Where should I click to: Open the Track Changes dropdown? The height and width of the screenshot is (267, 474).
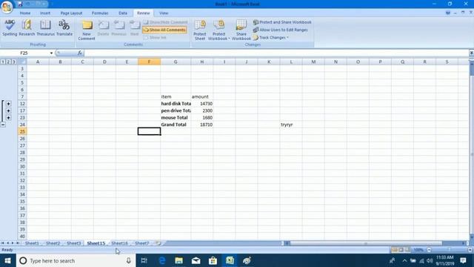pos(271,38)
